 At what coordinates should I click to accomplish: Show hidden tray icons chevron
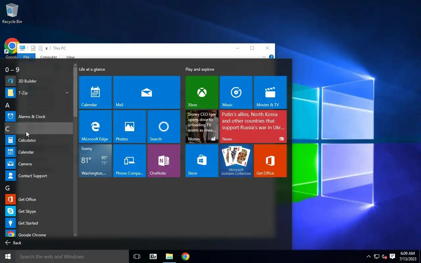coord(369,257)
